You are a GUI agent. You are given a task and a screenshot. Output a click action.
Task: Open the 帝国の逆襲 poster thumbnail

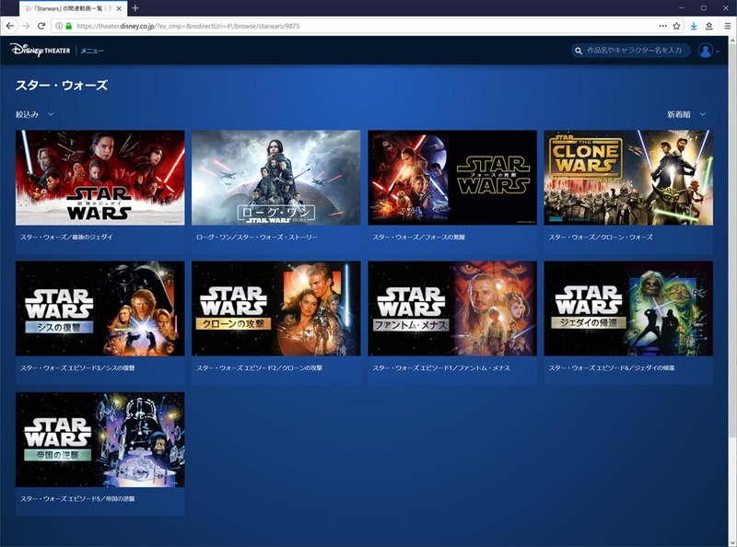[x=100, y=439]
